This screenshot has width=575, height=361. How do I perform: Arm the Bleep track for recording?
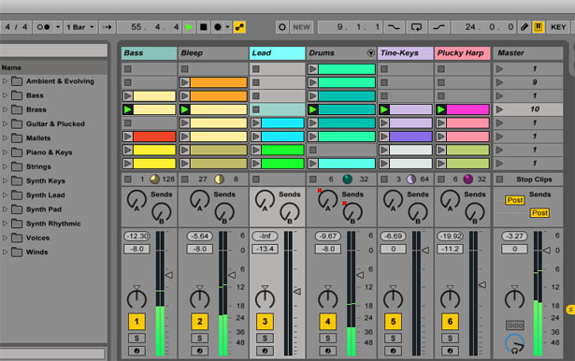point(199,351)
